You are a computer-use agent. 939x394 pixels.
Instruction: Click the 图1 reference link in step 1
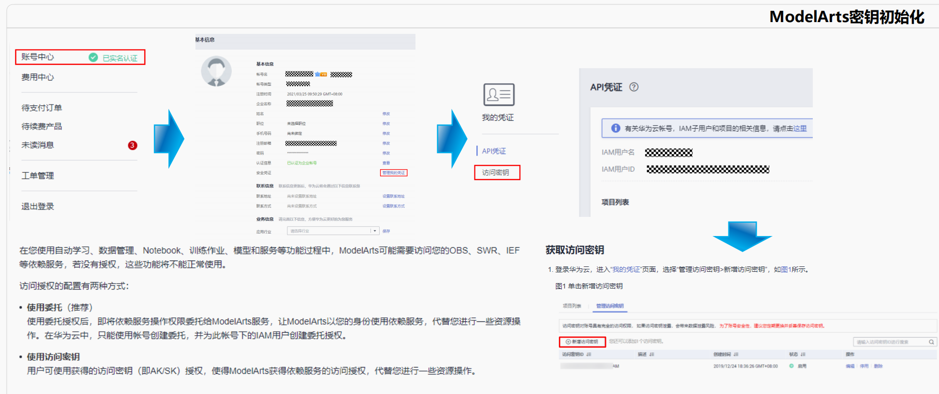point(786,269)
